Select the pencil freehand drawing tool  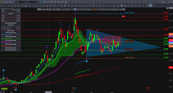tap(16, 5)
